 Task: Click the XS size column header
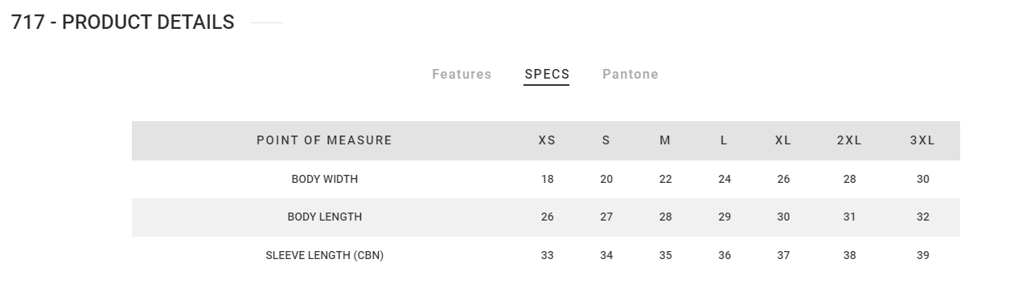tap(547, 140)
